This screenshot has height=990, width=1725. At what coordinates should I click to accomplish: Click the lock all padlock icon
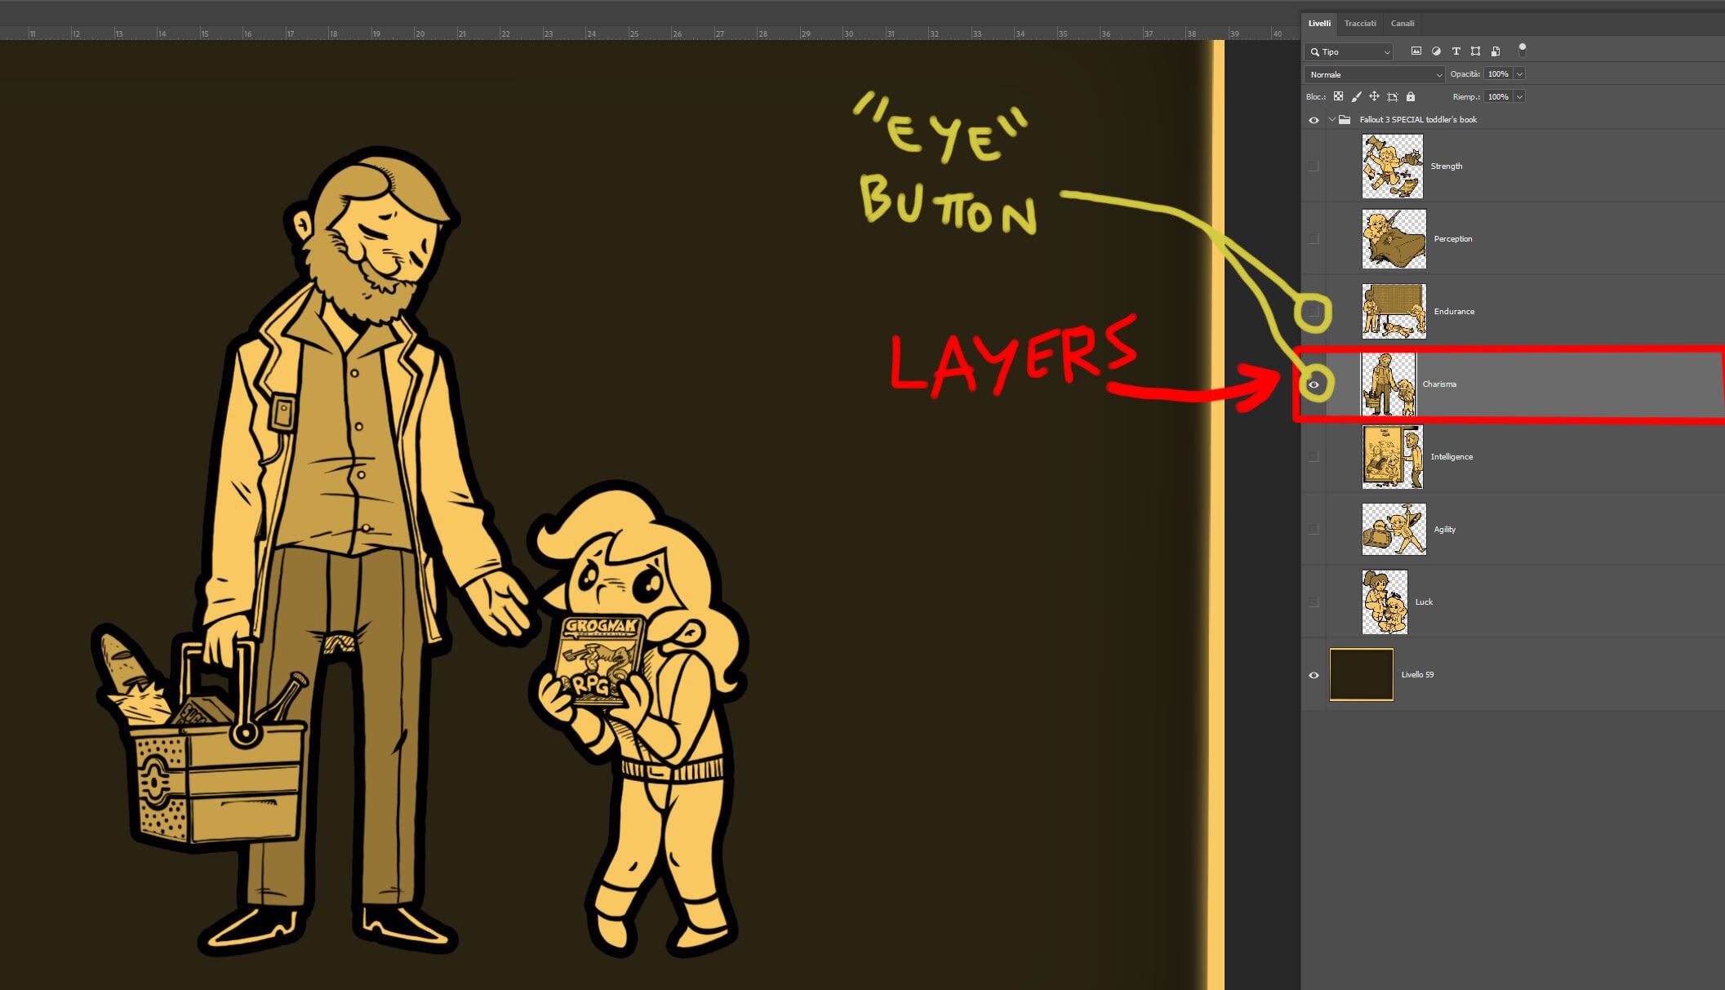pyautogui.click(x=1411, y=96)
